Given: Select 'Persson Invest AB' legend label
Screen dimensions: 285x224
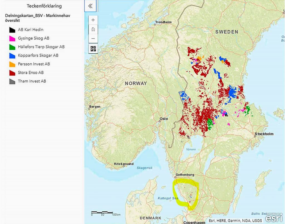Looking at the screenshot, I should [34, 64].
